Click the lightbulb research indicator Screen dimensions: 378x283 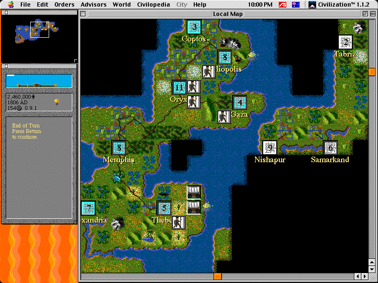(x=57, y=102)
